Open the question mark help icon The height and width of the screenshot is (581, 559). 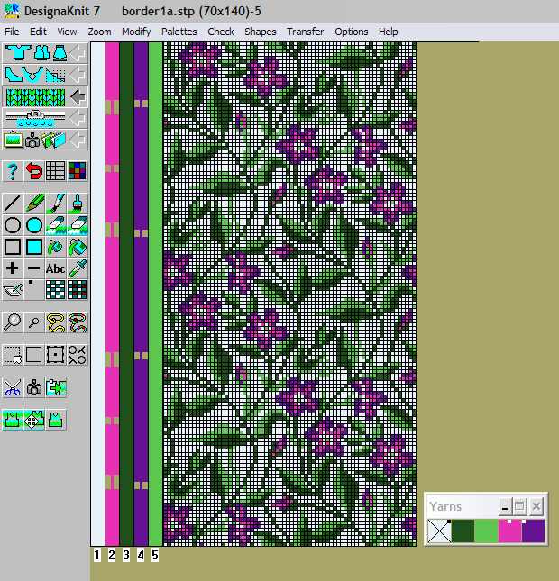click(13, 171)
